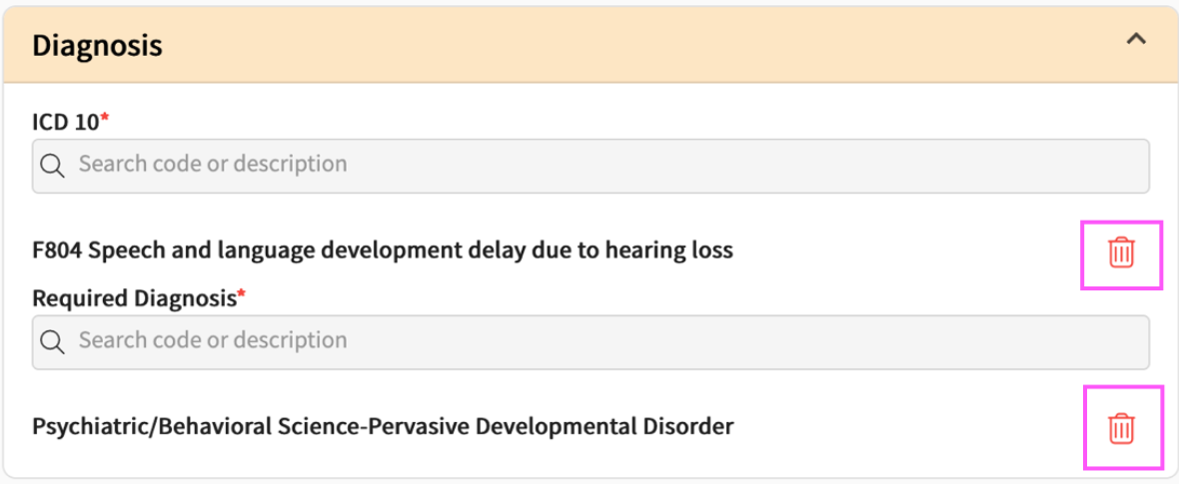1179x487 pixels.
Task: Click the magnifier icon in ICD 10 search
Action: 52,166
